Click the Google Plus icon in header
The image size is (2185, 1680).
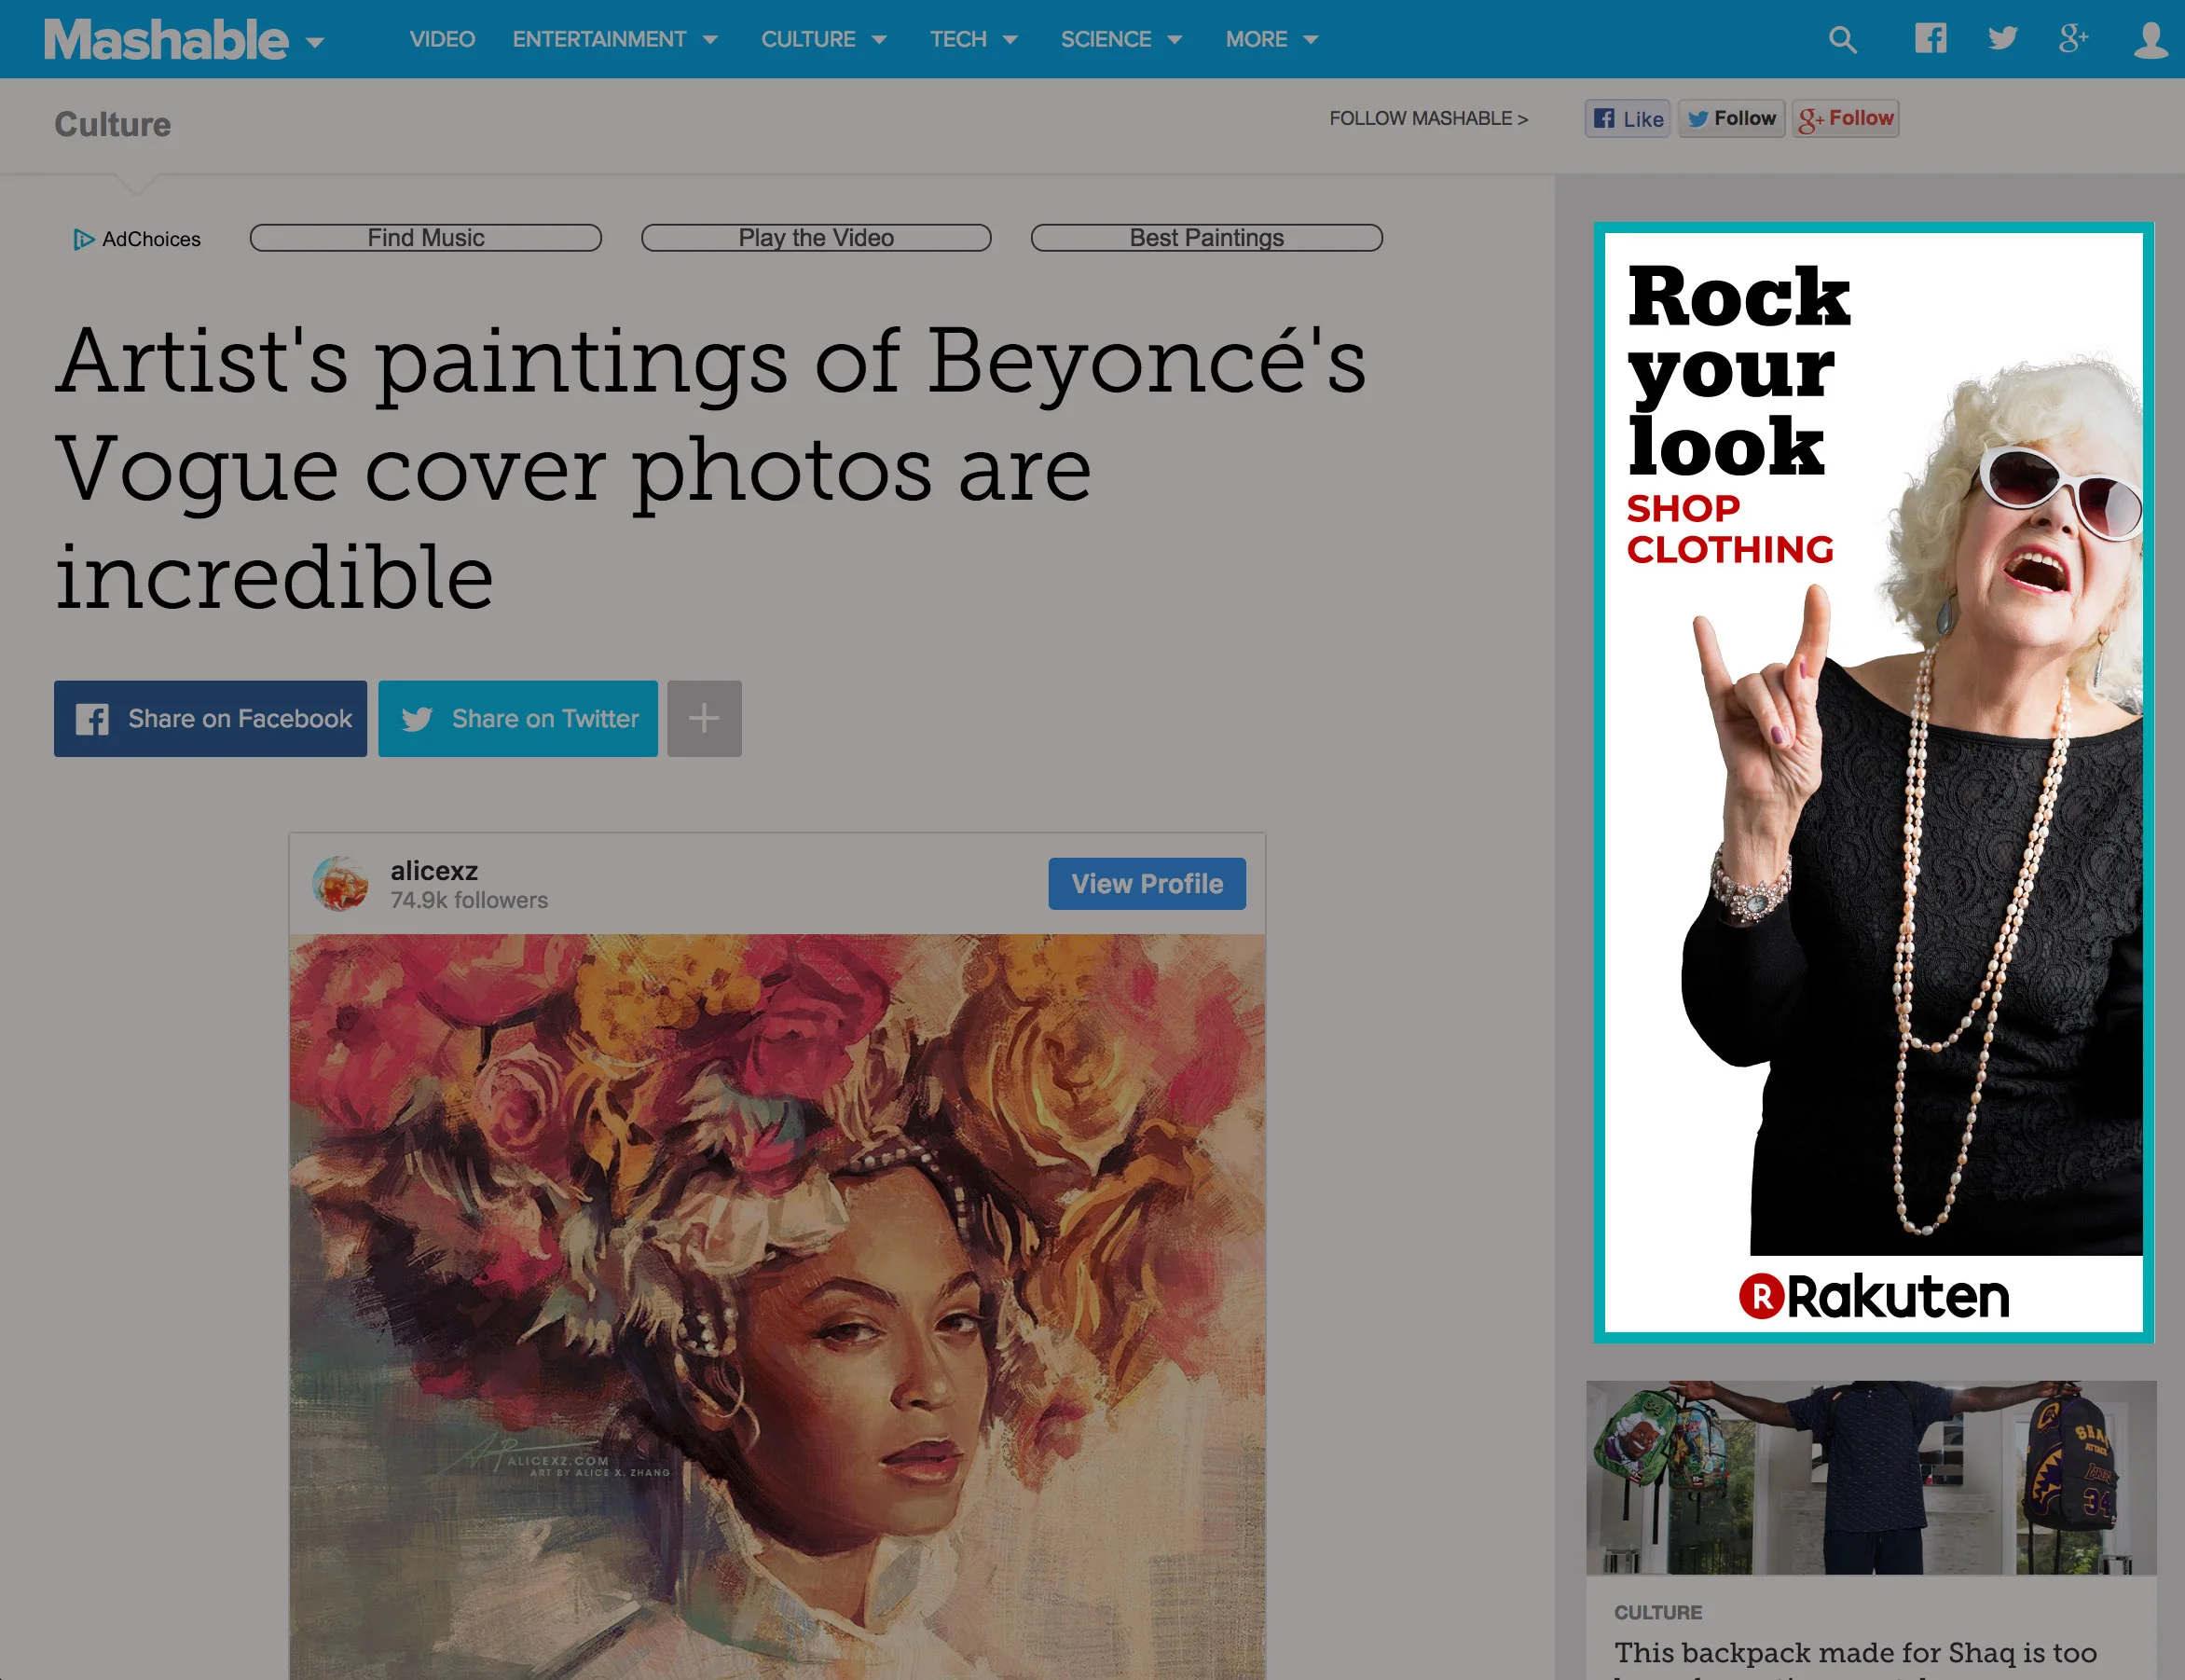2073,39
